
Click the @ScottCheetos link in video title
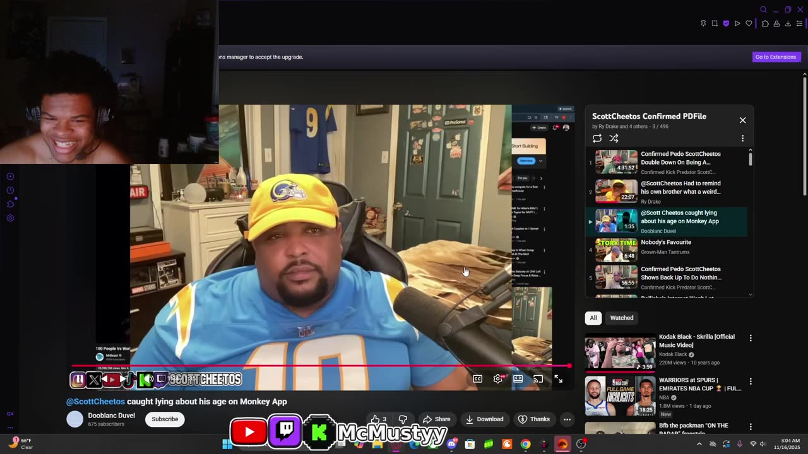pos(95,402)
